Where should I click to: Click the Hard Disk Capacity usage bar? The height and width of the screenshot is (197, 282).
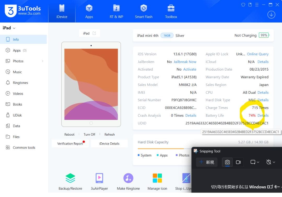[164, 149]
